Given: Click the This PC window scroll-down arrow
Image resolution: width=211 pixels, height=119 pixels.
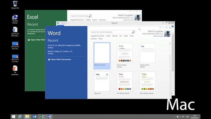Looking at the screenshot, I should (x=173, y=91).
